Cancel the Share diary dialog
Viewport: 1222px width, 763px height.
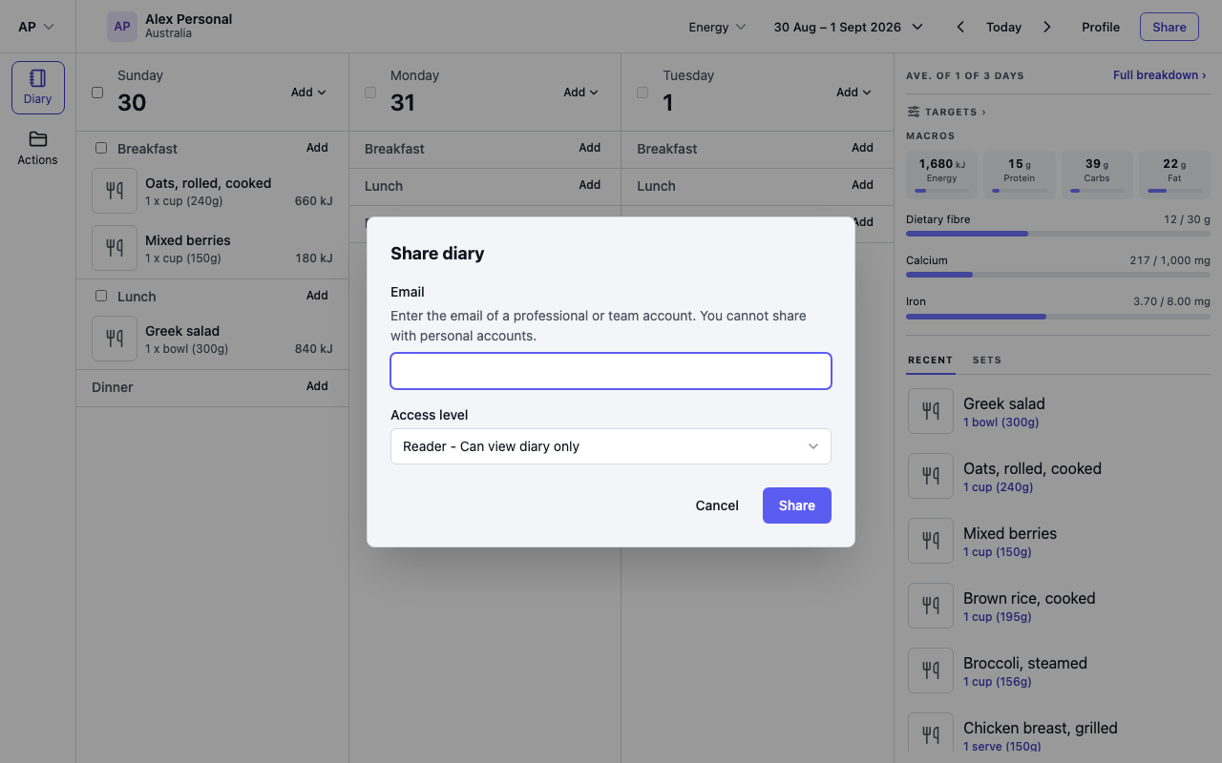[717, 505]
